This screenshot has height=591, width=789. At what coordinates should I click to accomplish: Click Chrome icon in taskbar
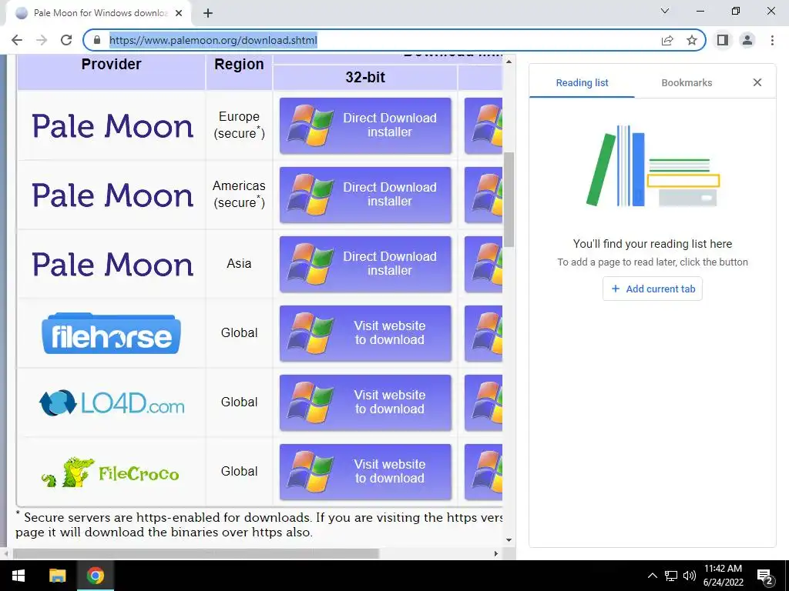(95, 576)
